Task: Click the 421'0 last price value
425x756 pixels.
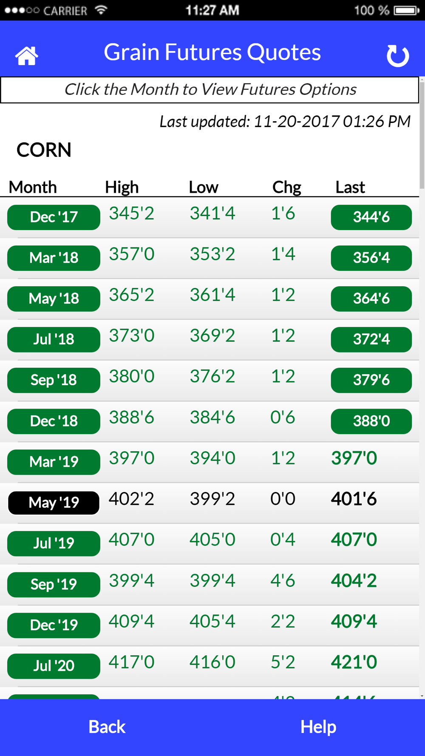Action: [354, 662]
